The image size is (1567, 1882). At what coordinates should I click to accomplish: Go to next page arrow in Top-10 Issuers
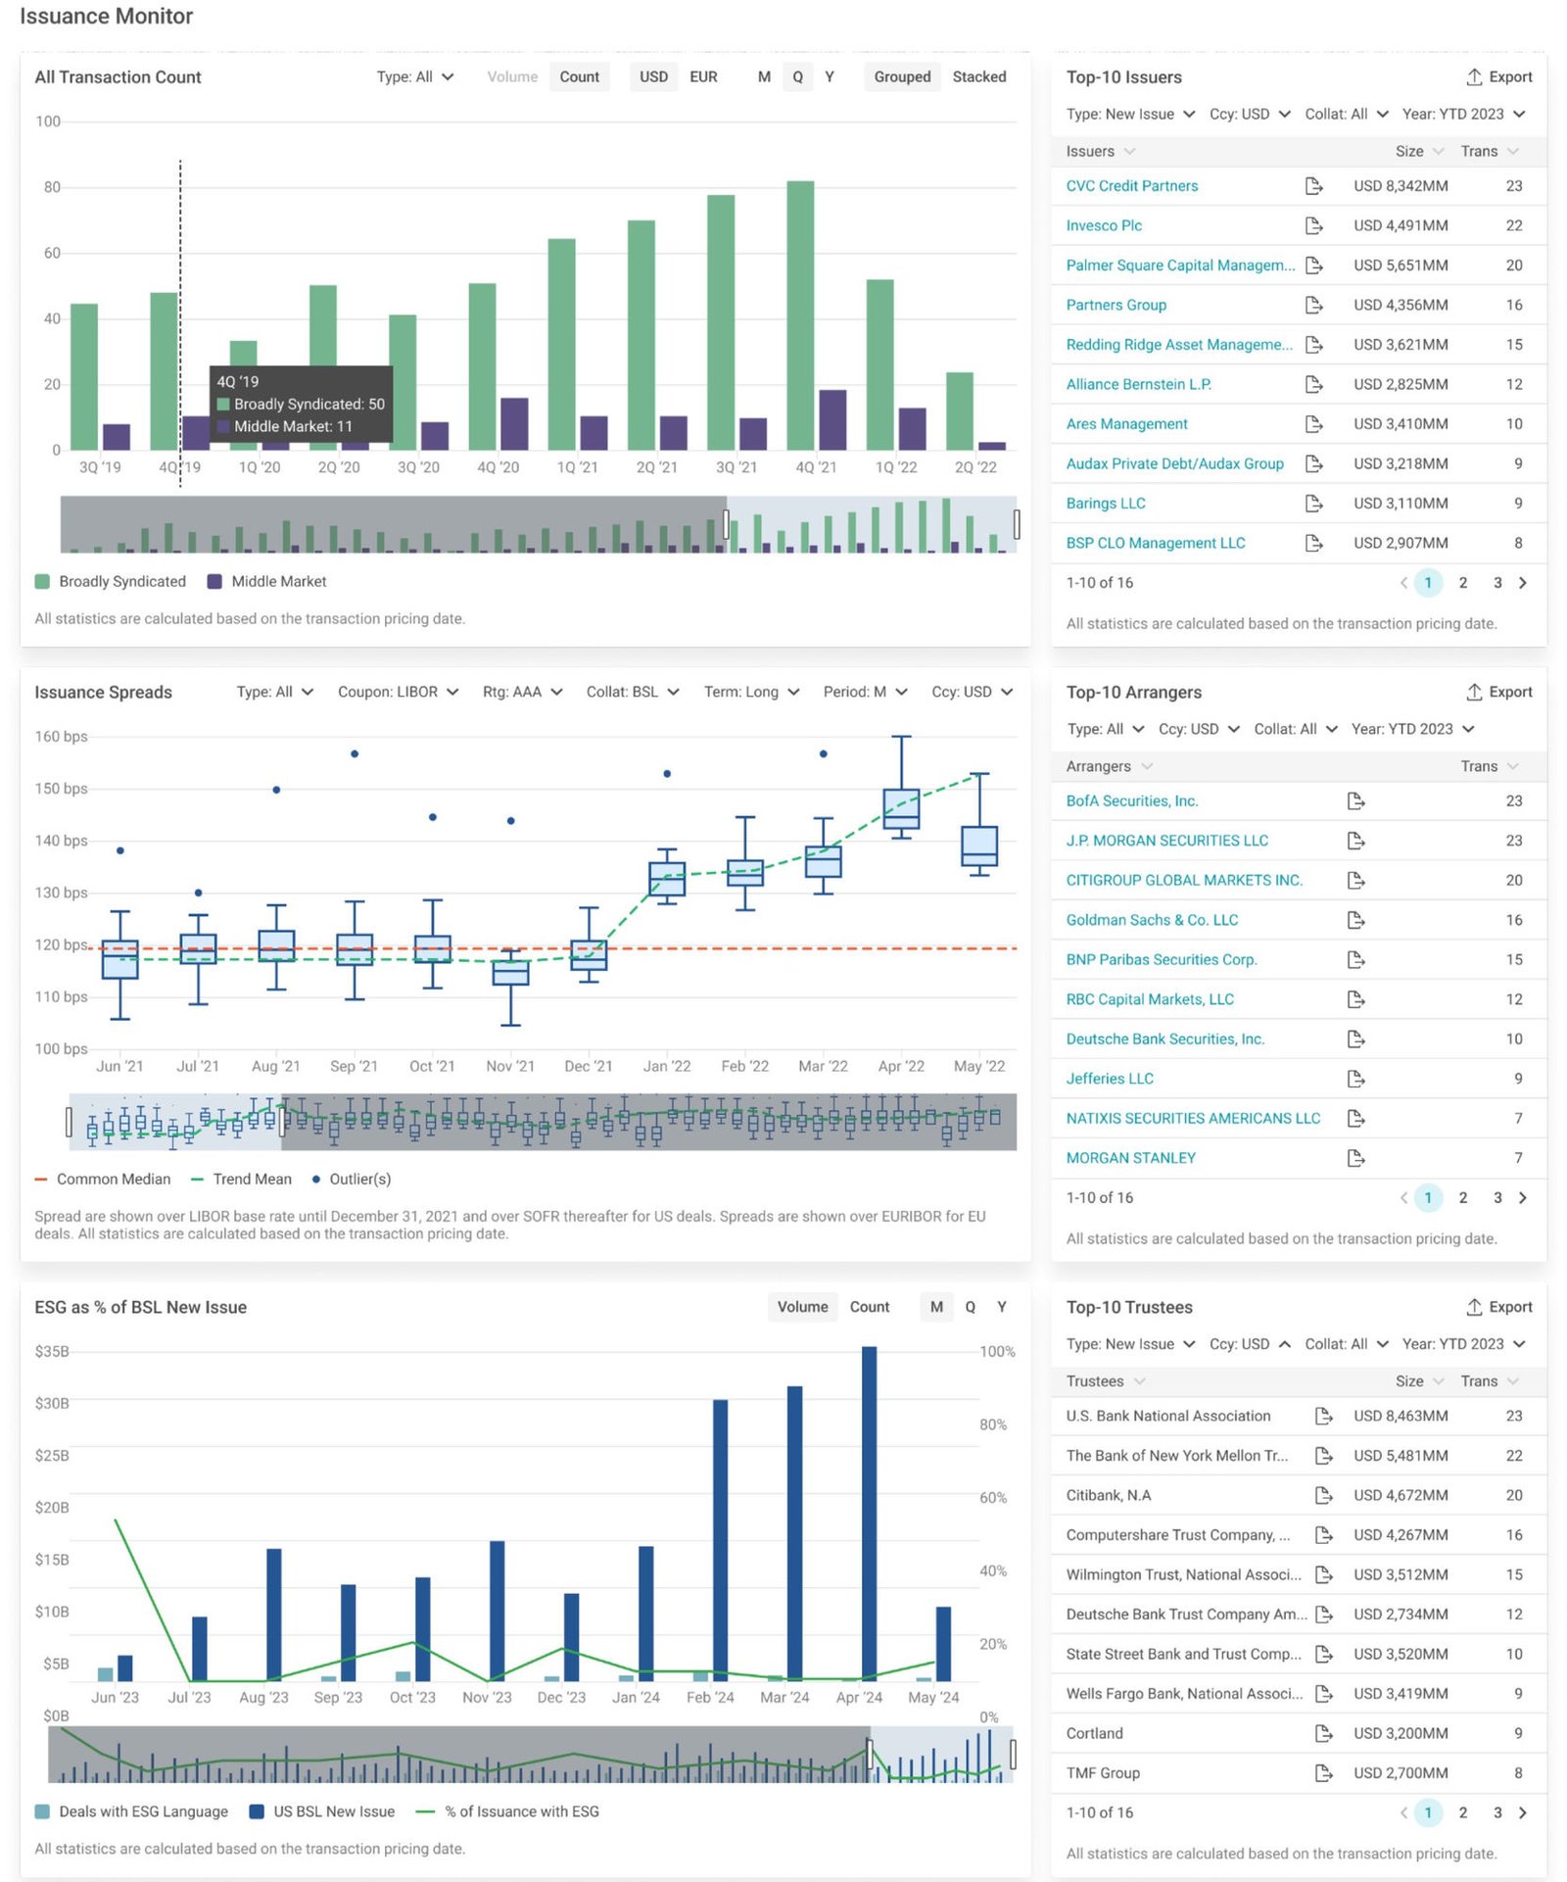(1523, 583)
